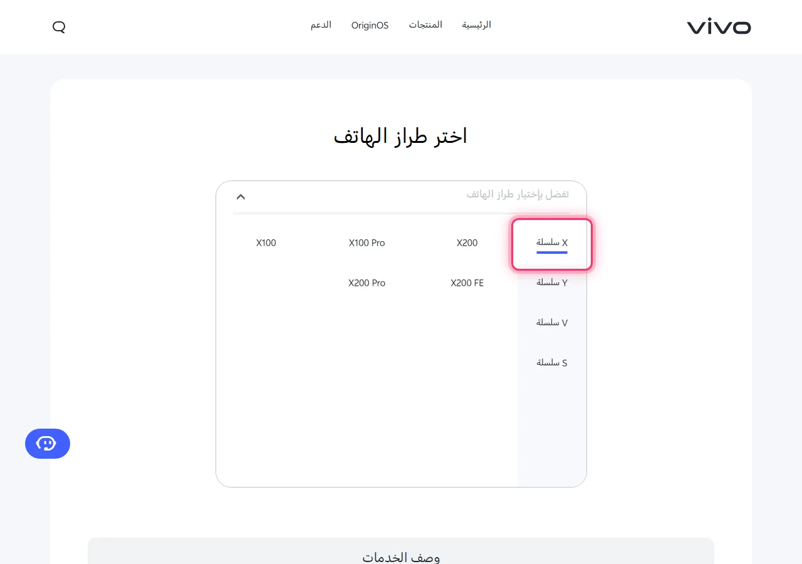This screenshot has width=802, height=564.
Task: Select the V سلسلة series tab
Action: (x=552, y=323)
